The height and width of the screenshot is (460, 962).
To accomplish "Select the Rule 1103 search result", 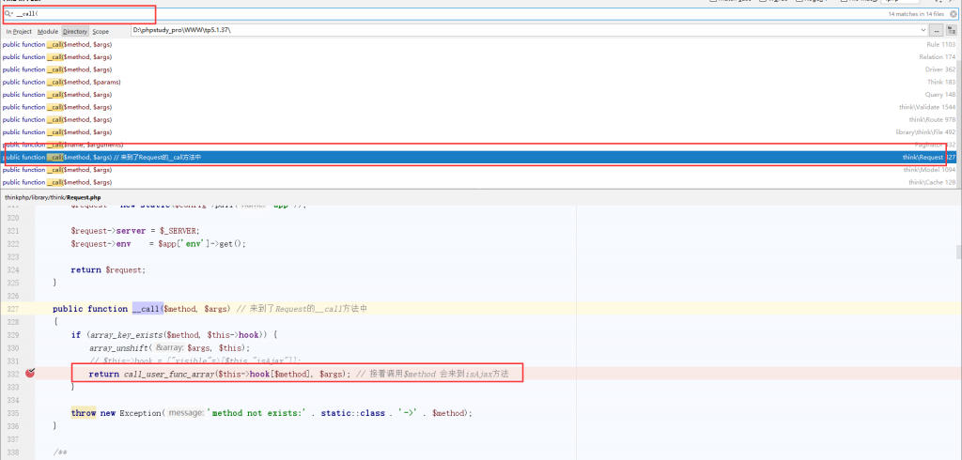I will [479, 44].
